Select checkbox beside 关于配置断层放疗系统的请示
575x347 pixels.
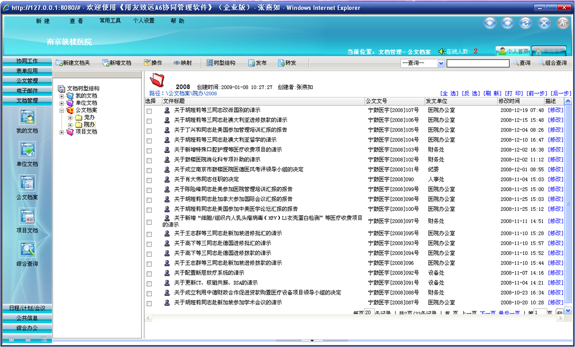click(149, 273)
